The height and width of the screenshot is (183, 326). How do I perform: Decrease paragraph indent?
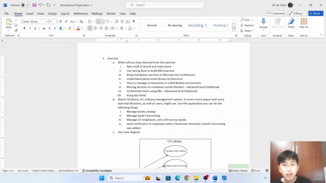[x=117, y=21]
